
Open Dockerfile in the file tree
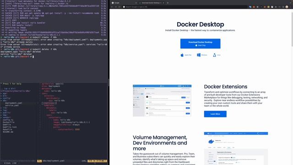click(x=8, y=122)
